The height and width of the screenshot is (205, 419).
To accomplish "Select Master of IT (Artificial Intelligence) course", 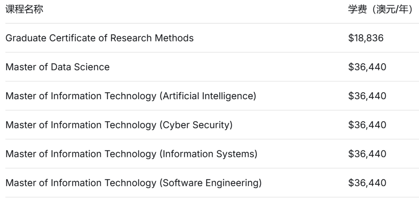I will tap(130, 96).
